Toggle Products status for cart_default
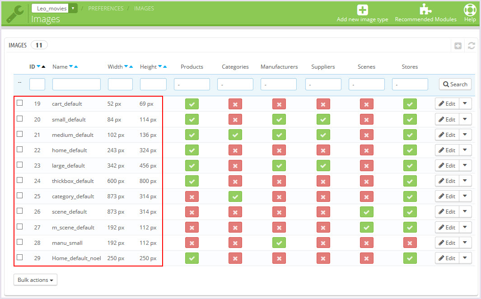The image size is (481, 299). (x=192, y=104)
